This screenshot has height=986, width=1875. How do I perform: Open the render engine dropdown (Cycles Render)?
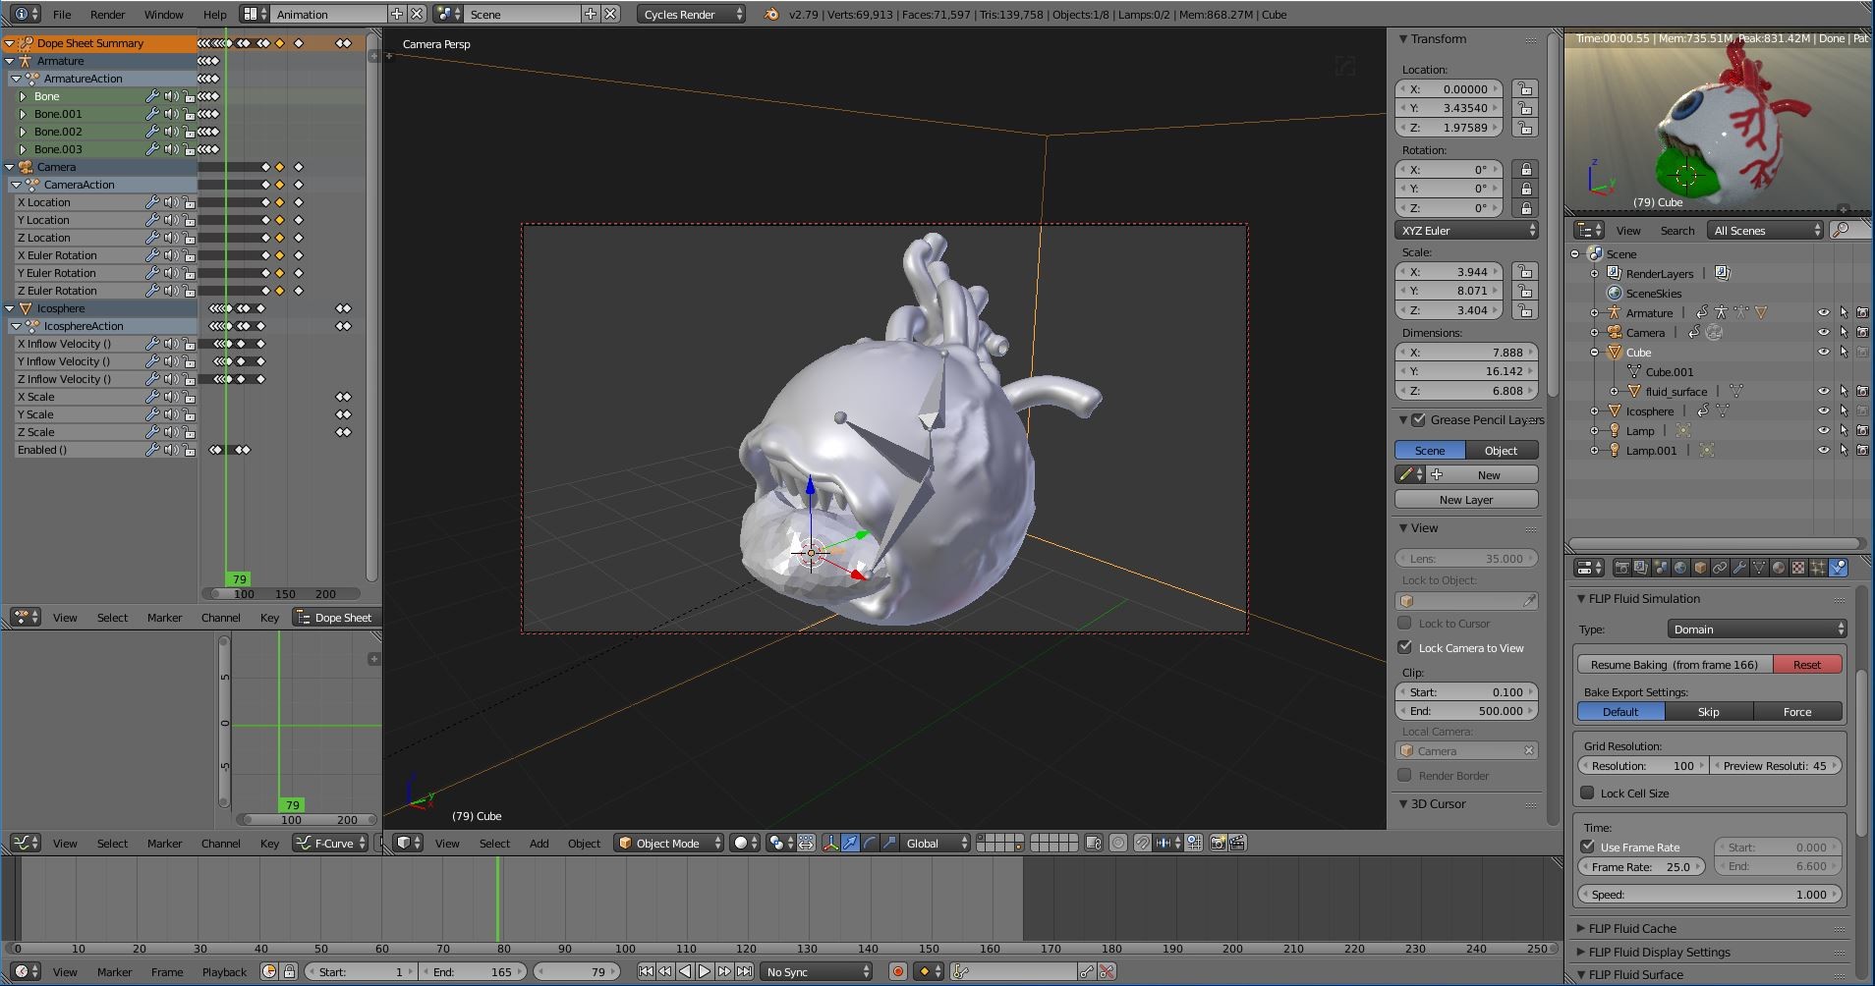point(692,14)
